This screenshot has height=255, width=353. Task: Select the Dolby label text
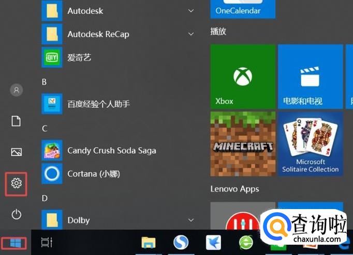[79, 220]
